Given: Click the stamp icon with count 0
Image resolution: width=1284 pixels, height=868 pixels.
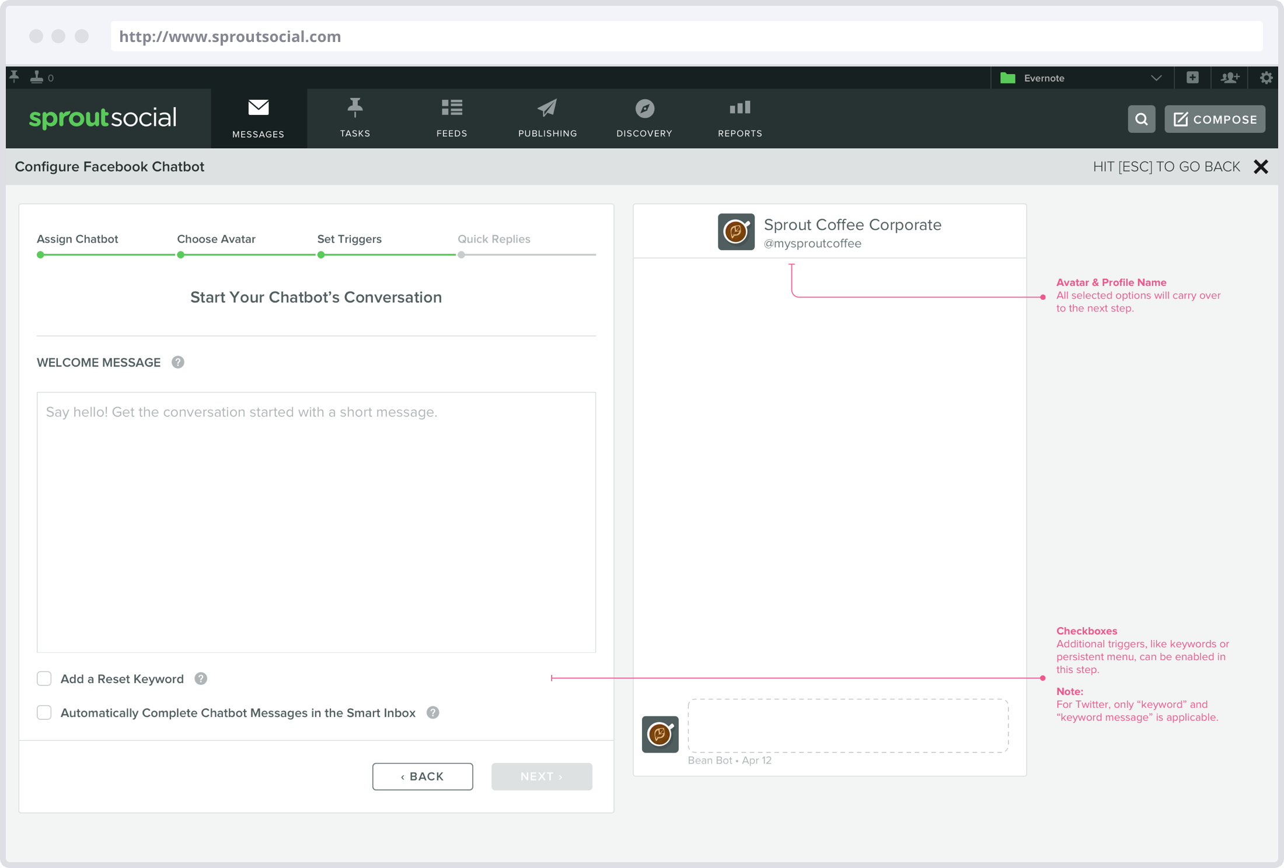Looking at the screenshot, I should pyautogui.click(x=37, y=77).
